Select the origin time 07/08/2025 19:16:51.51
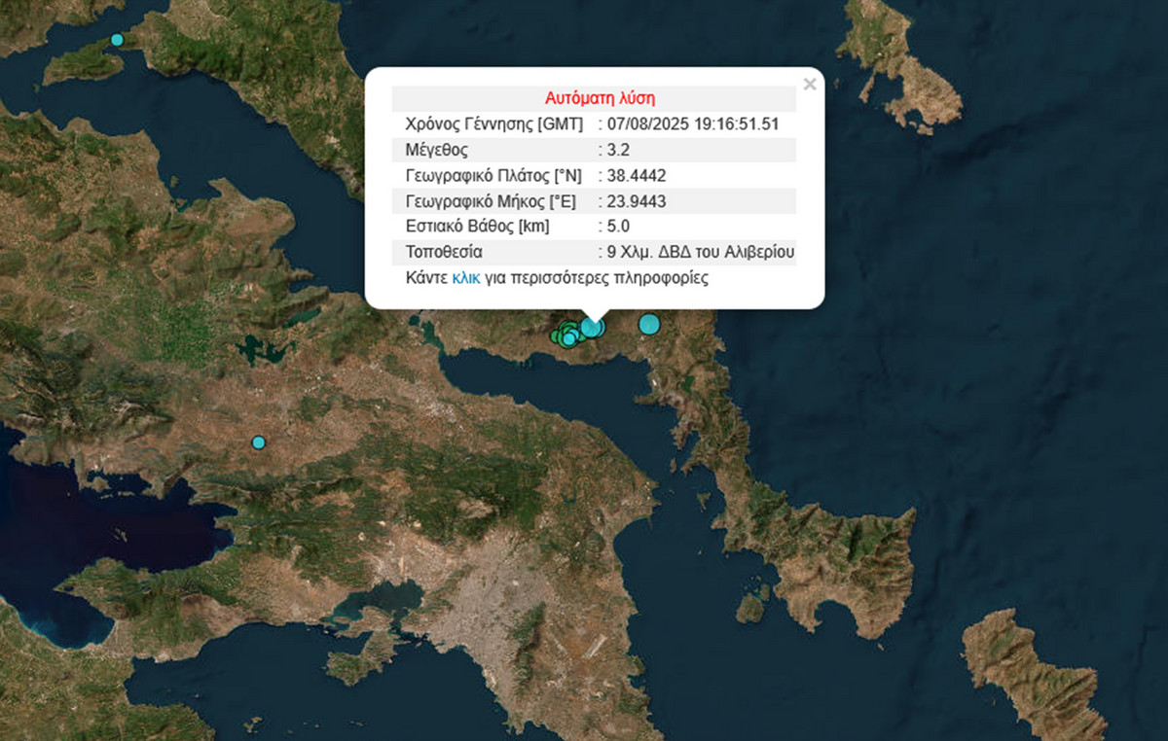 tap(692, 124)
